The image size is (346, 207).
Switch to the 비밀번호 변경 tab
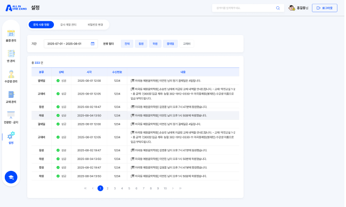(95, 24)
